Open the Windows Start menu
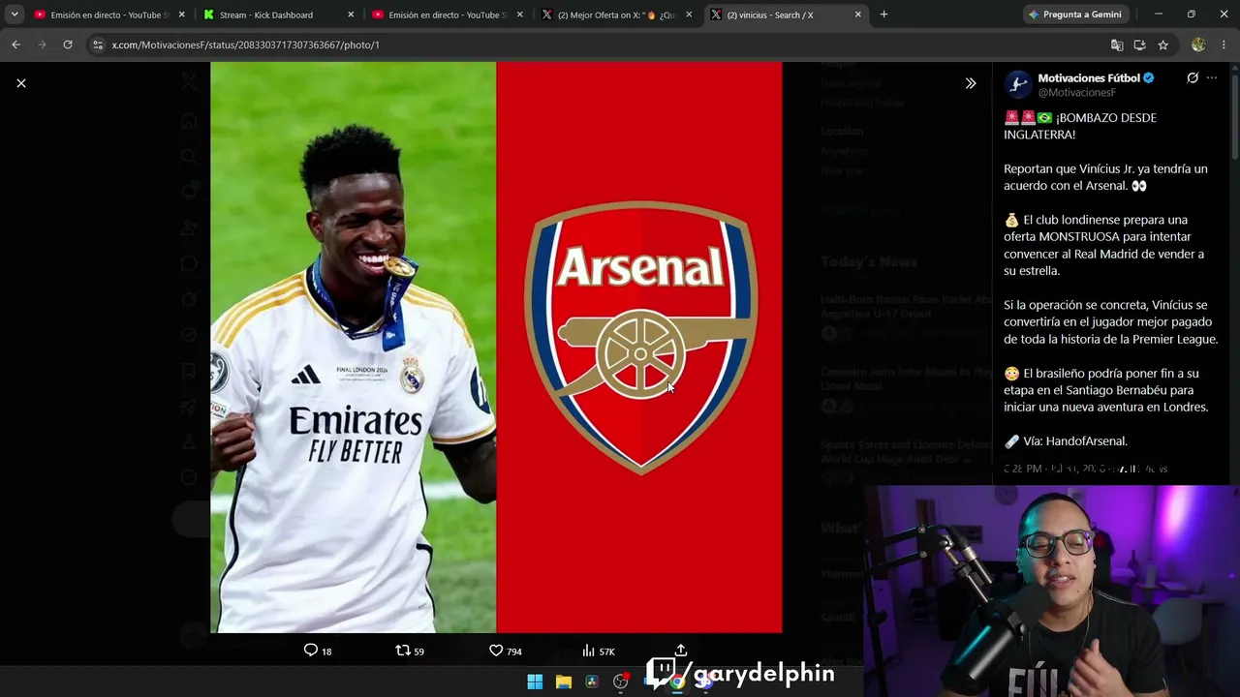The width and height of the screenshot is (1240, 697). 535,682
